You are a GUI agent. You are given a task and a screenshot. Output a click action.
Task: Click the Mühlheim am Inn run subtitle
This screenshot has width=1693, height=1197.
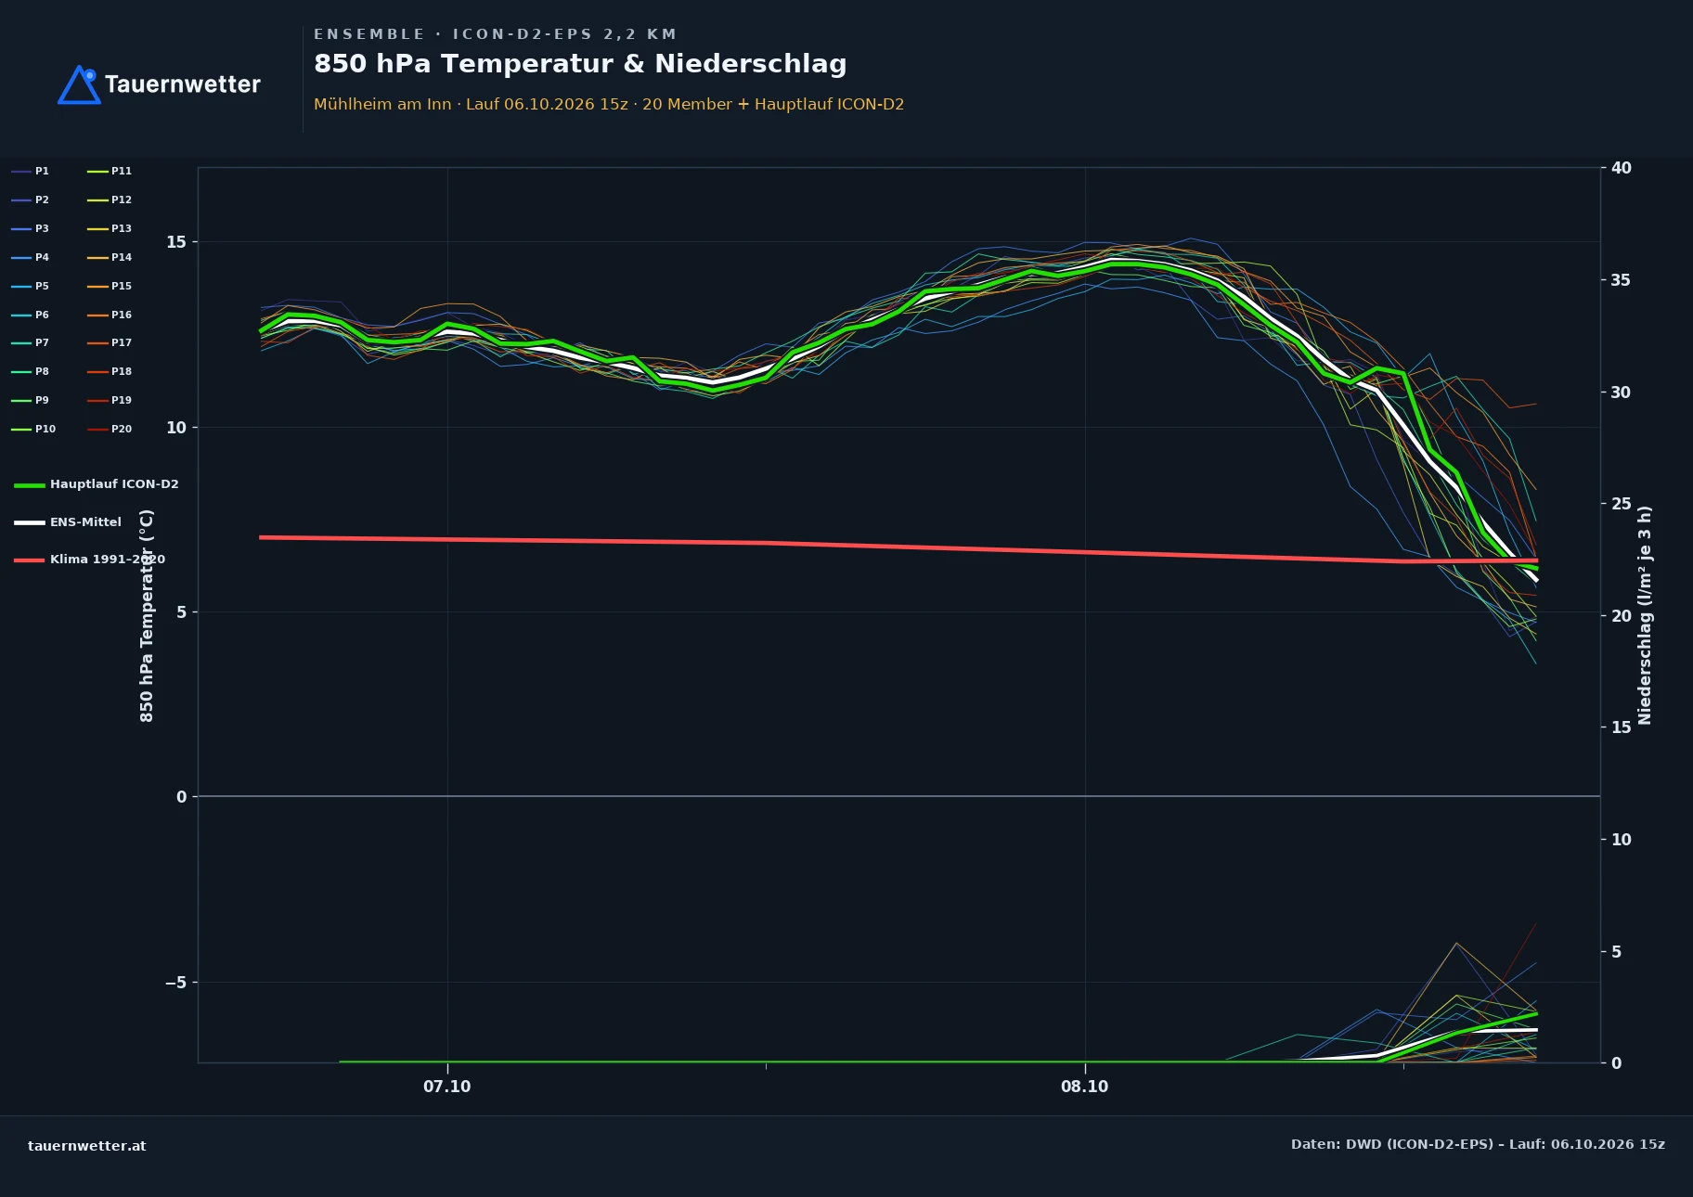click(x=609, y=104)
